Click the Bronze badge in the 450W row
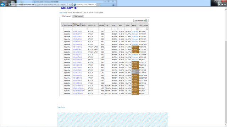Viewport: 227px width, 127px height. point(135,88)
